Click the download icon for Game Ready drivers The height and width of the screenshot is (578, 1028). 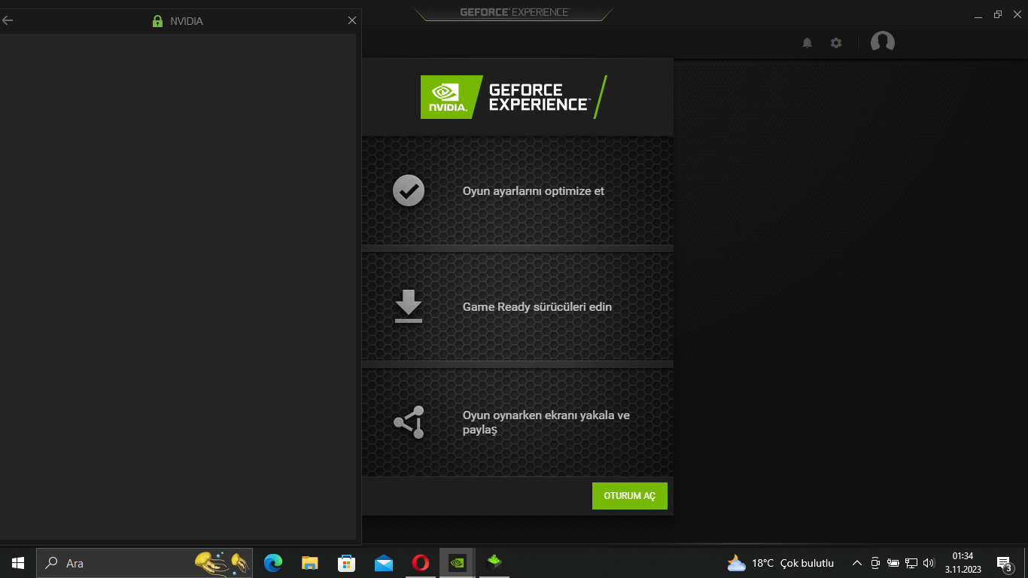pyautogui.click(x=409, y=306)
